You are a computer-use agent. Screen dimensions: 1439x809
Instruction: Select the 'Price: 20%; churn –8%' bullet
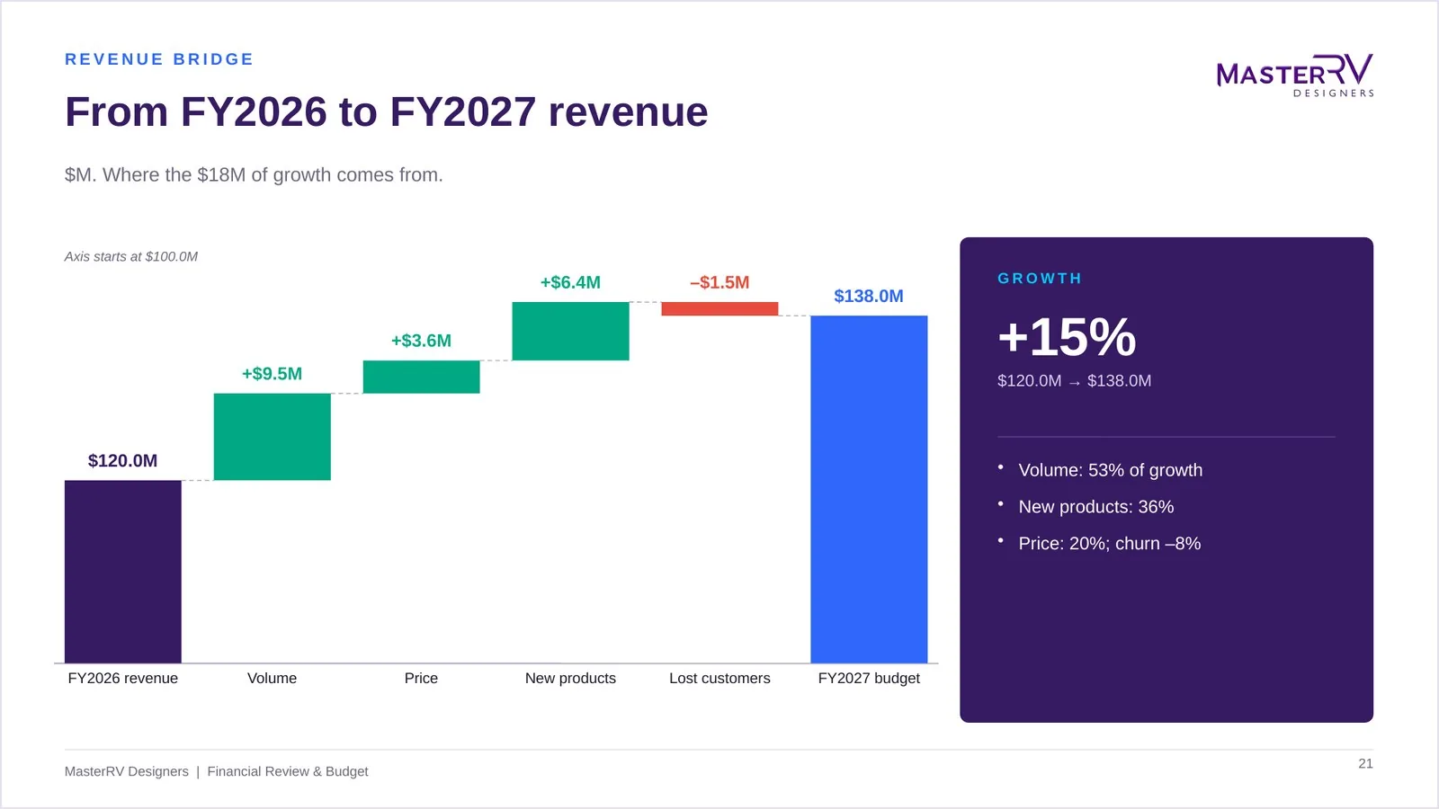point(1110,544)
